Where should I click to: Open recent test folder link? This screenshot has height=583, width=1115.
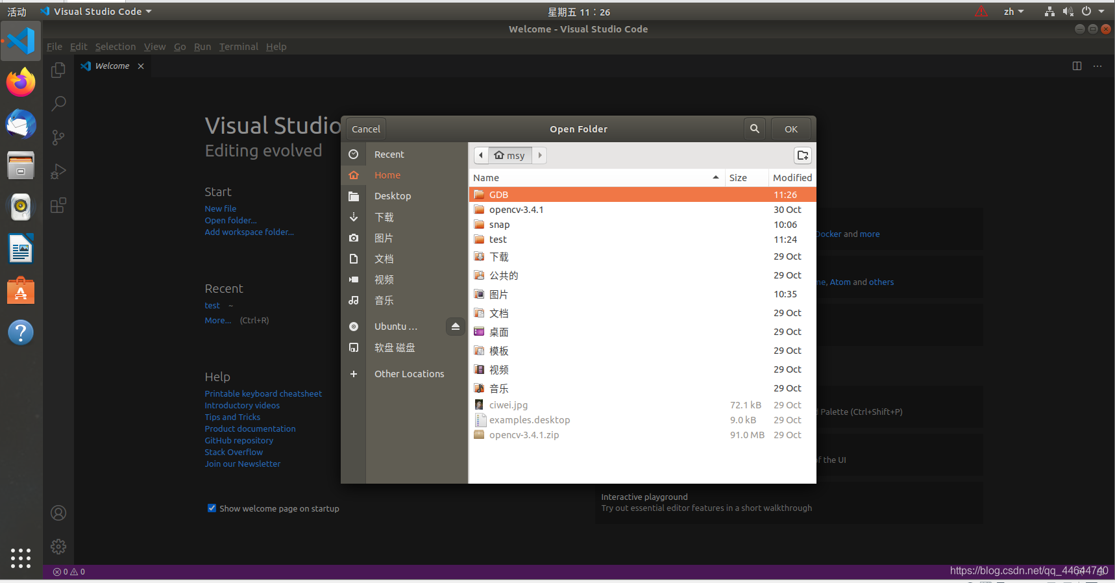(x=212, y=305)
